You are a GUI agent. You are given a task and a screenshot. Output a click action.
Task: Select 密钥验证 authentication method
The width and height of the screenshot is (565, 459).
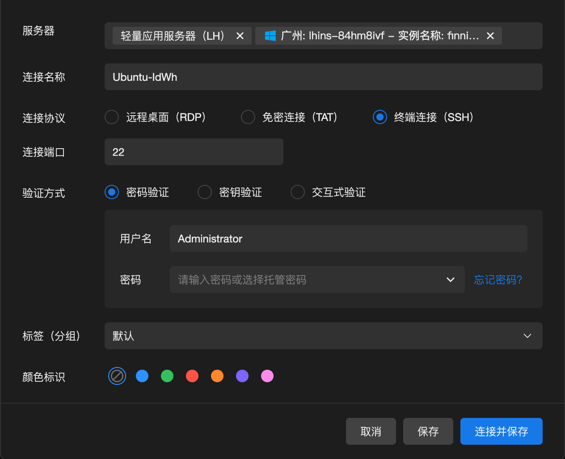pyautogui.click(x=205, y=192)
